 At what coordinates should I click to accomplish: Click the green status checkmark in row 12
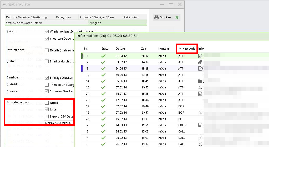[103, 75]
